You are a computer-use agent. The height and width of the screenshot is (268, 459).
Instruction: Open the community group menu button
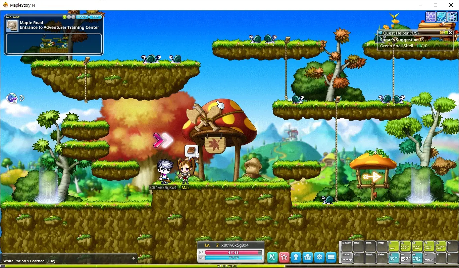coord(307,257)
